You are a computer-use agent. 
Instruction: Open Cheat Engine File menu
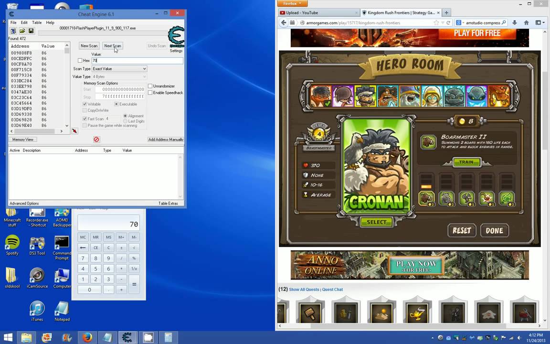tap(13, 22)
